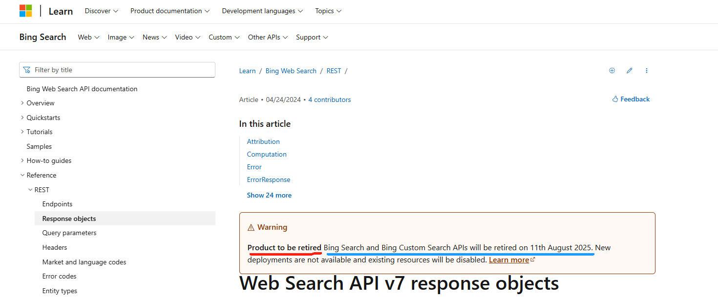Open the Web menu in Bing Search bar

89,37
